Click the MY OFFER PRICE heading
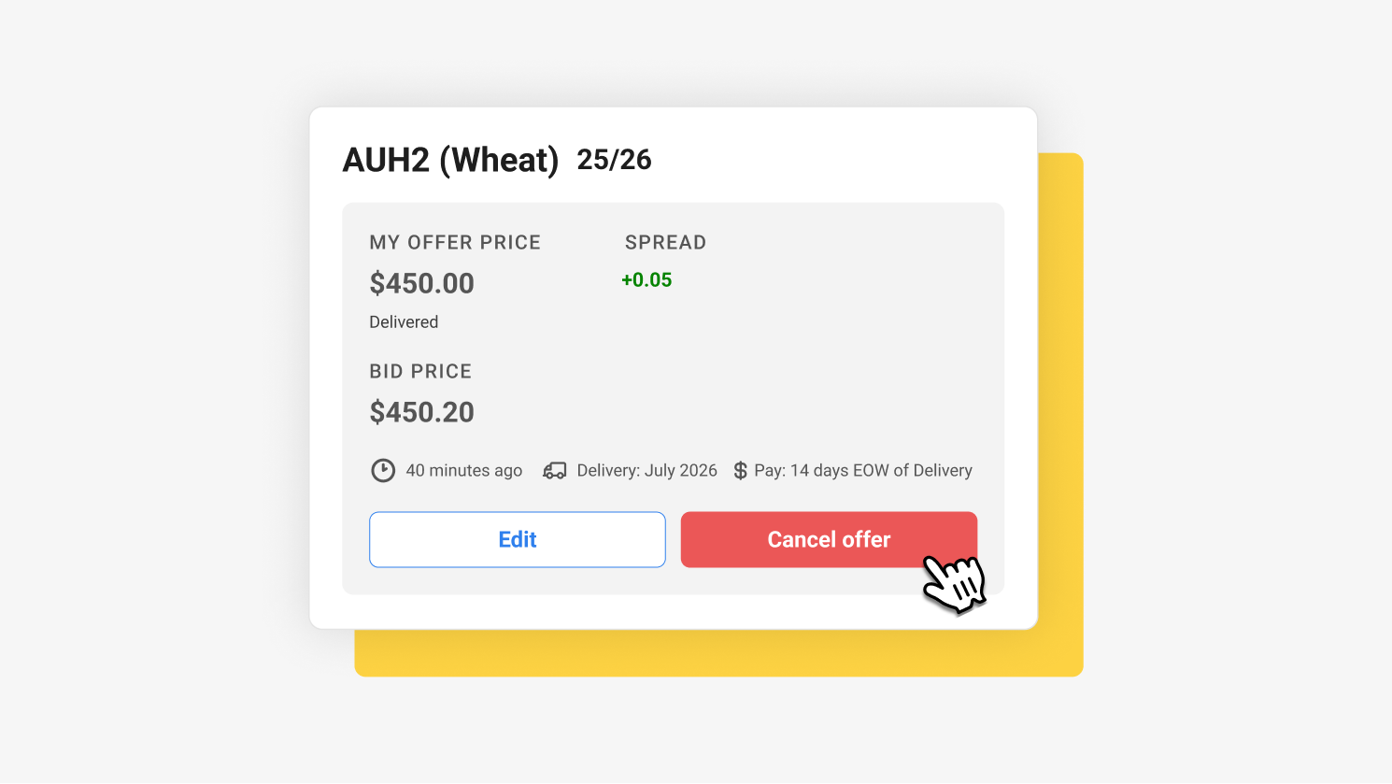Screen dimensions: 1392x784 [454, 242]
